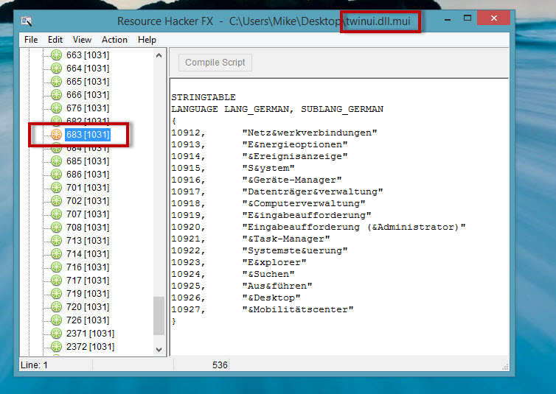Viewport: 556px width, 394px height.
Task: Select tree item 664 [1031]
Action: coord(88,68)
